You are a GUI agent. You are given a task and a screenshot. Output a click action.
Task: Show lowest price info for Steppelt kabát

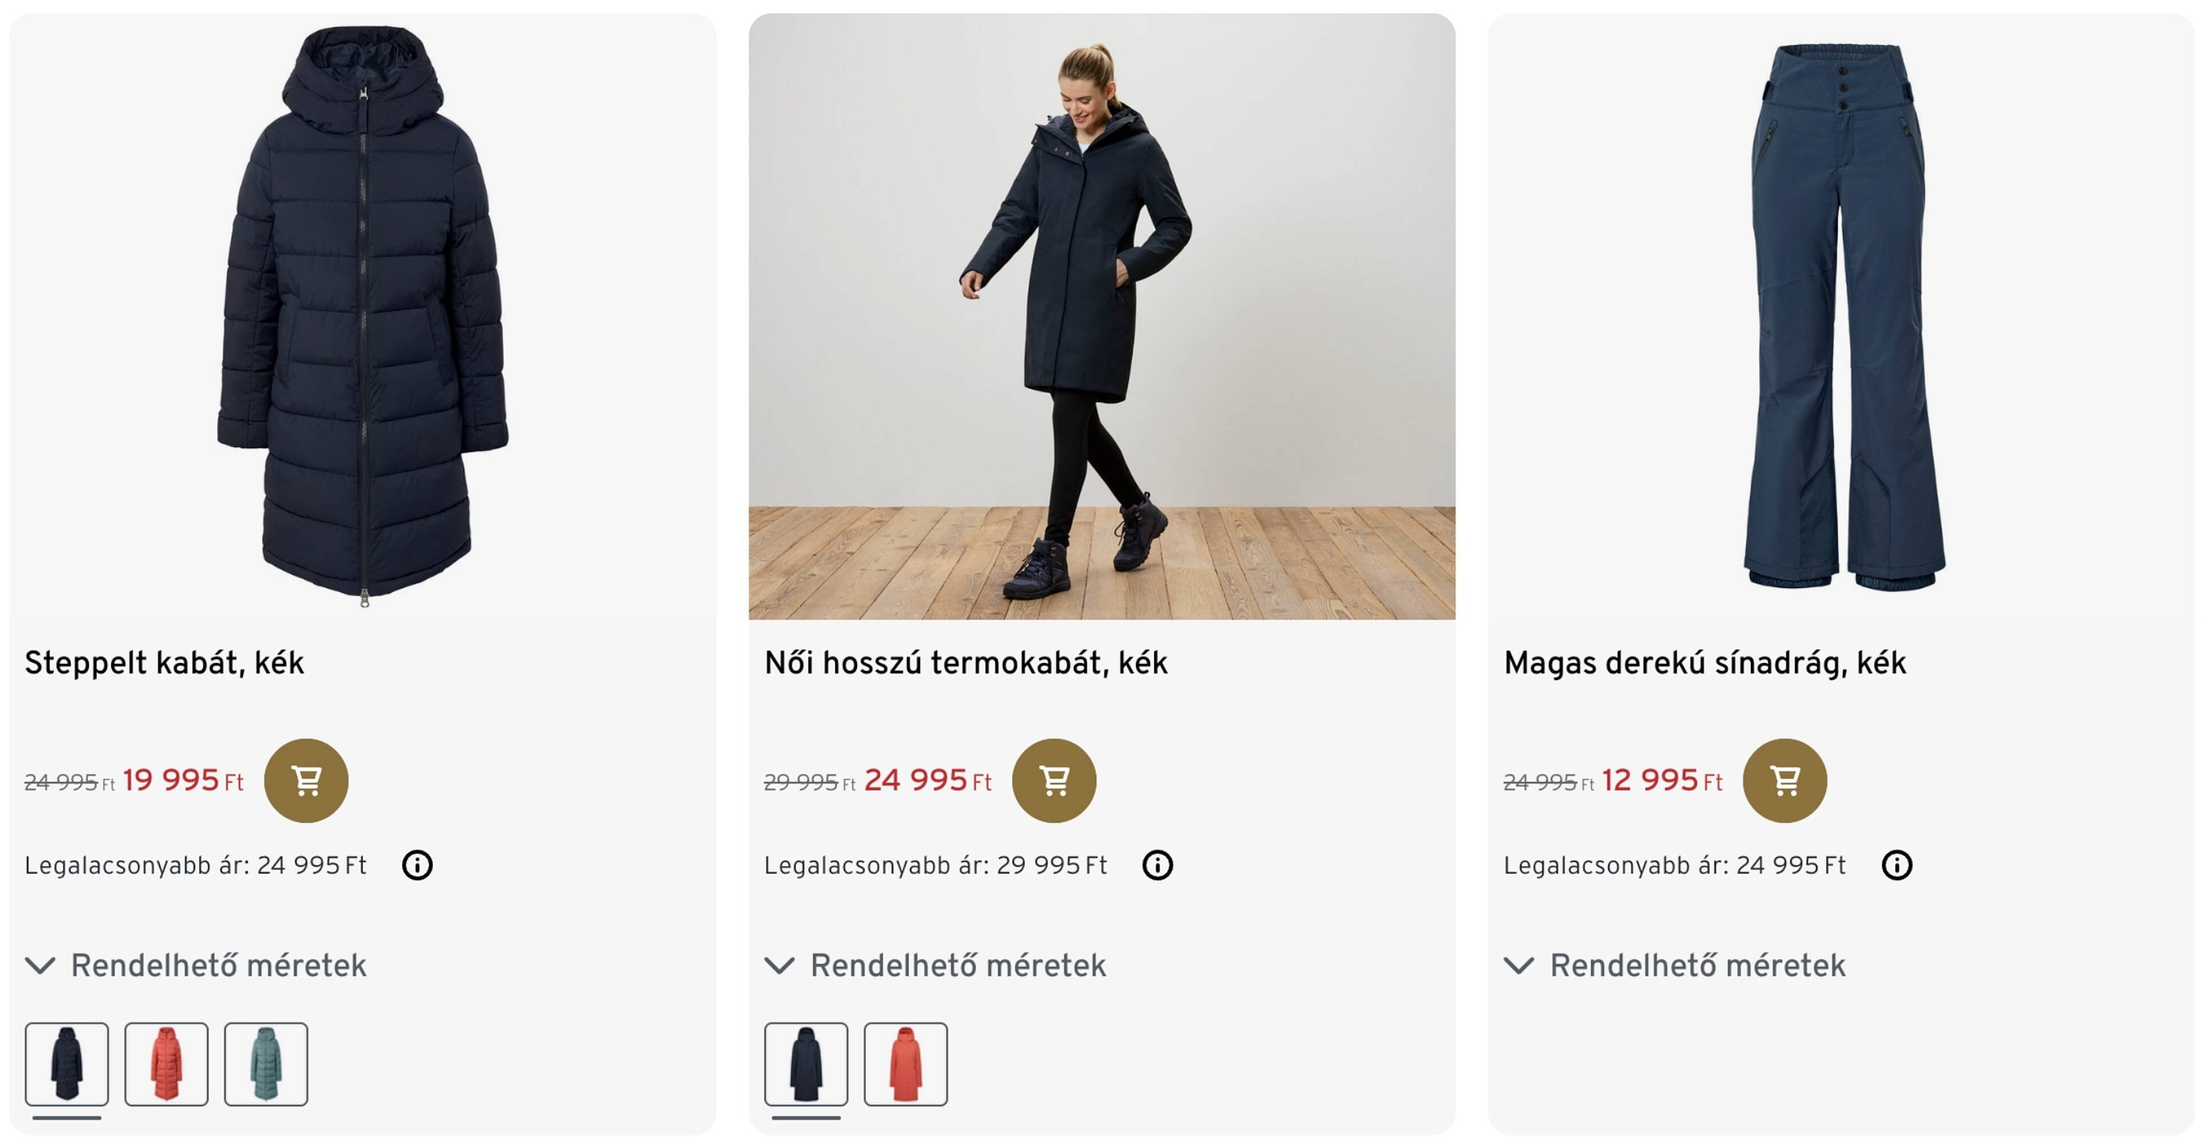417,865
